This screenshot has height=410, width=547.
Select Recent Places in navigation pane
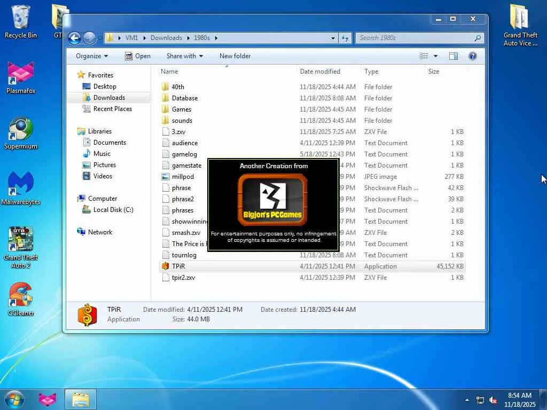pos(113,109)
